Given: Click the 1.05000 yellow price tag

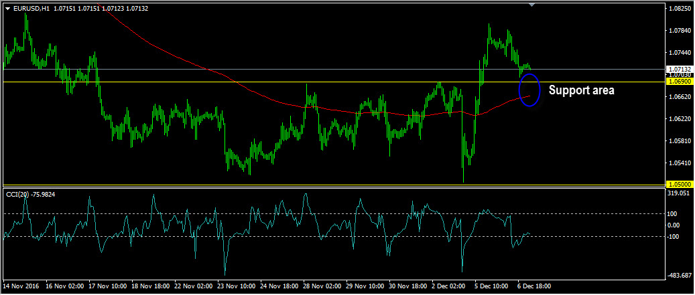Looking at the screenshot, I should [680, 185].
